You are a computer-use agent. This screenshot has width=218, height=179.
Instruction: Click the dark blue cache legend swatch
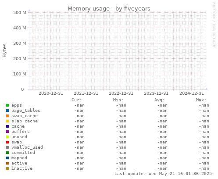(x=7, y=126)
